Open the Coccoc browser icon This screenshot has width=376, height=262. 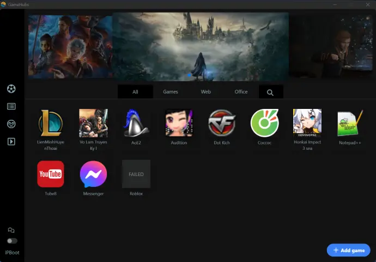(x=264, y=123)
